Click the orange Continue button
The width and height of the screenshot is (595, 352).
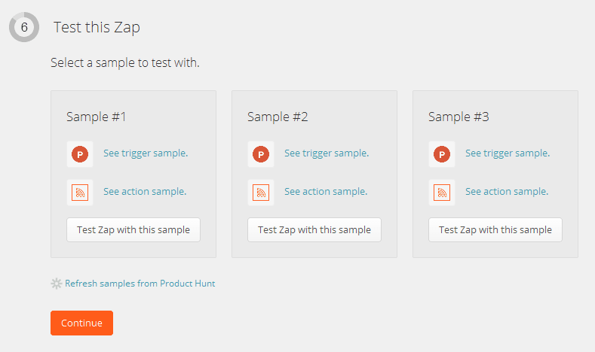81,323
